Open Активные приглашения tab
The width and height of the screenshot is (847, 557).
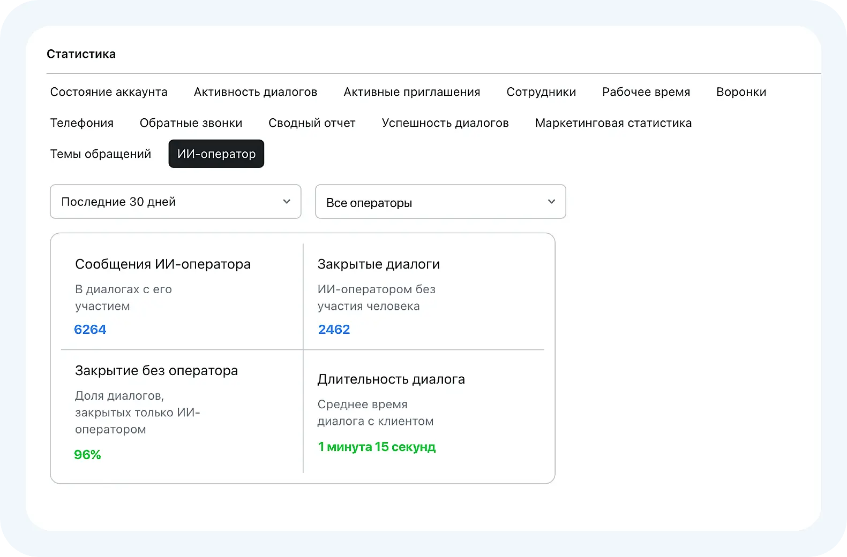click(412, 92)
